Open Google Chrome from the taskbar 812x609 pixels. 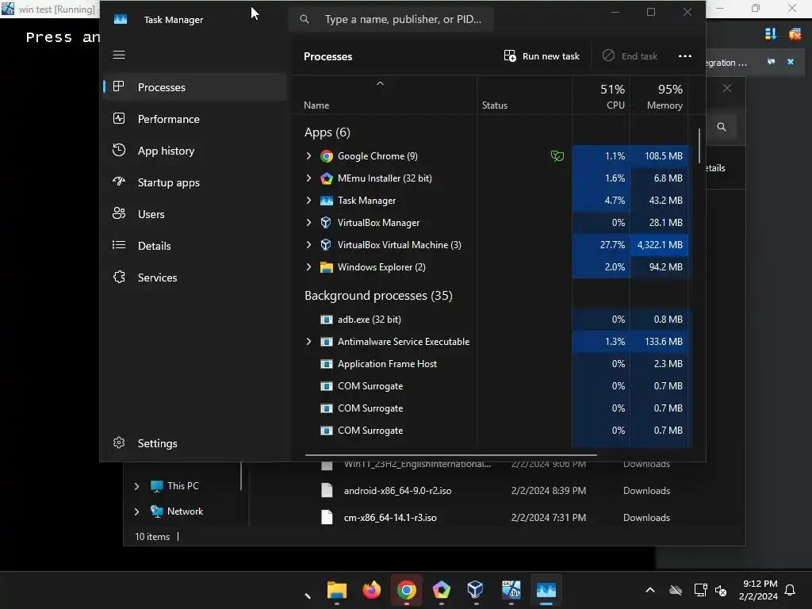coord(407,590)
